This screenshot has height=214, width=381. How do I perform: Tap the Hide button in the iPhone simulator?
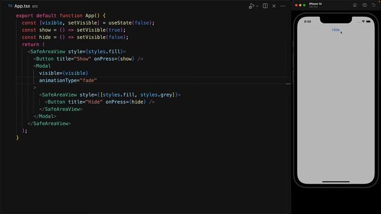tap(336, 30)
